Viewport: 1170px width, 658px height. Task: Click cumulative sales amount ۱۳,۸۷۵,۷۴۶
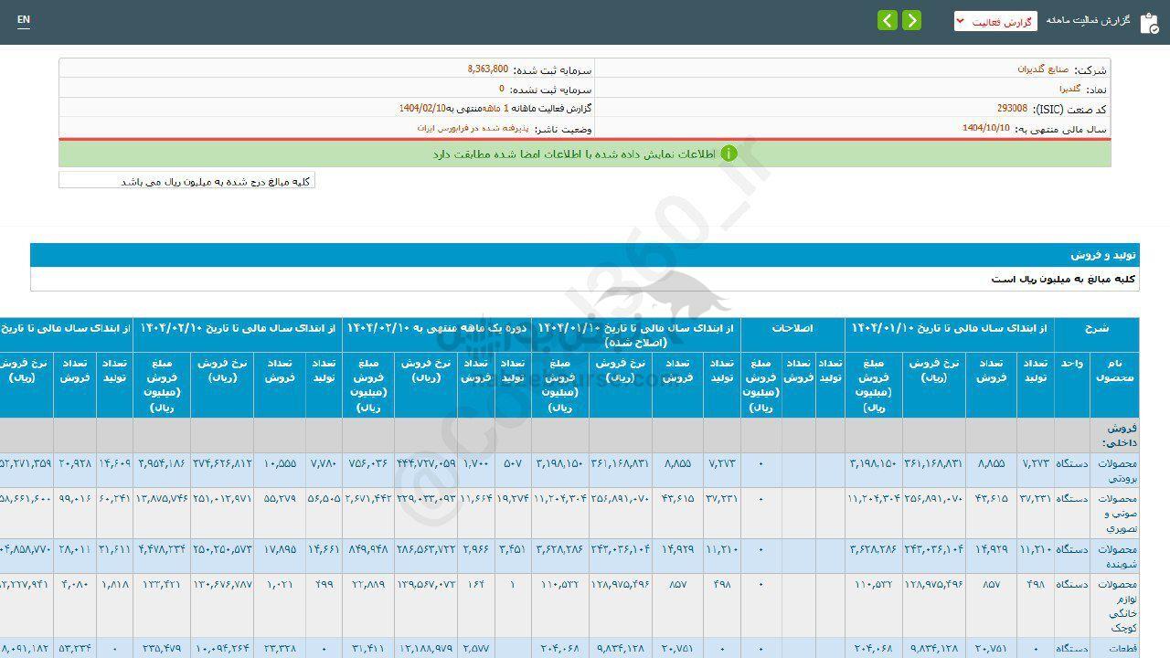(162, 498)
